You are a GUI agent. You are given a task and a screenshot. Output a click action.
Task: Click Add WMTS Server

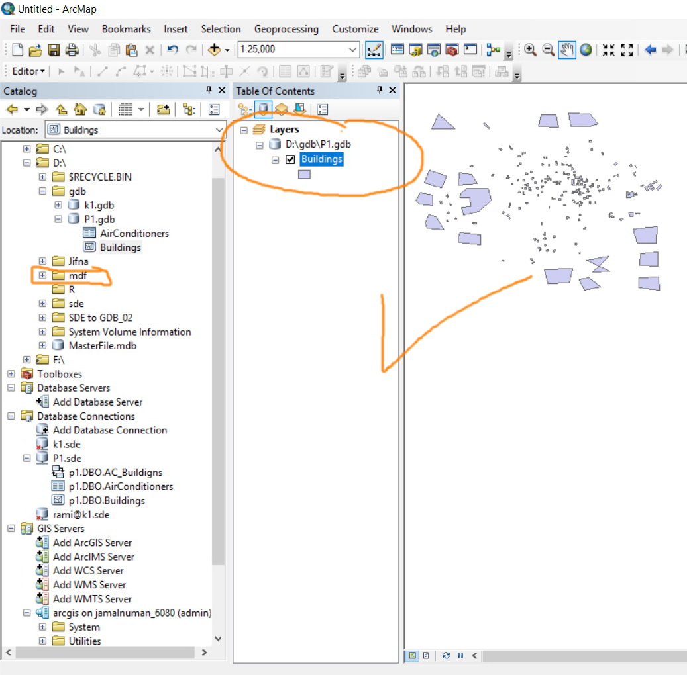click(92, 599)
